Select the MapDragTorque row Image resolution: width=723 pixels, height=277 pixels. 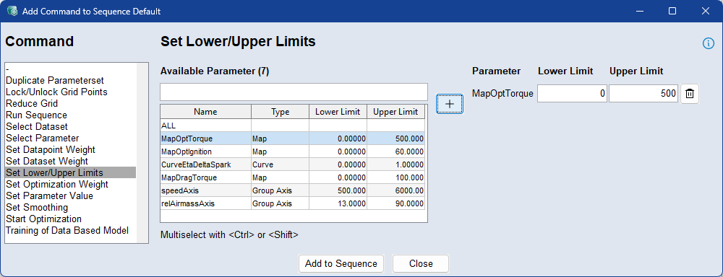(292, 177)
